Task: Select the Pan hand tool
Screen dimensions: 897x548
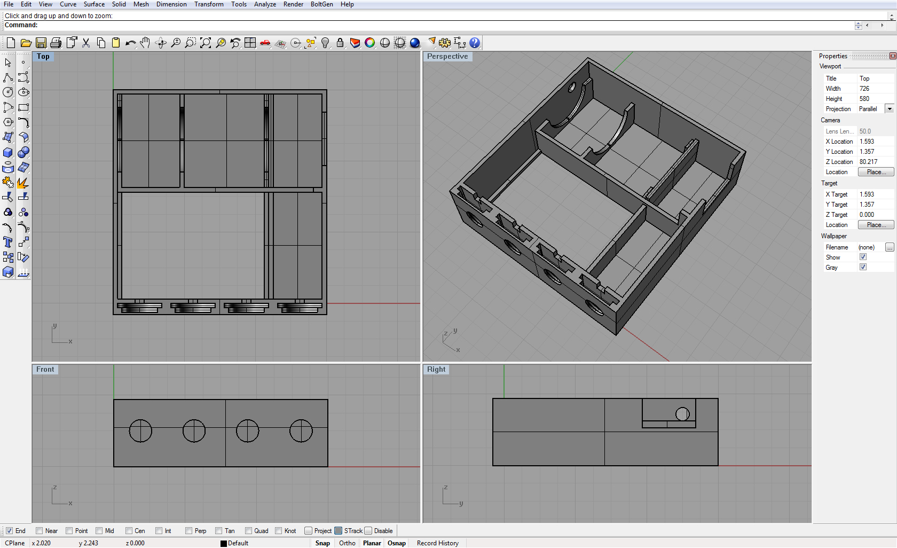Action: [145, 43]
